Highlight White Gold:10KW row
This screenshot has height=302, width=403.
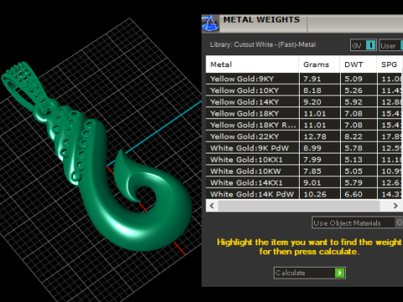click(304, 171)
